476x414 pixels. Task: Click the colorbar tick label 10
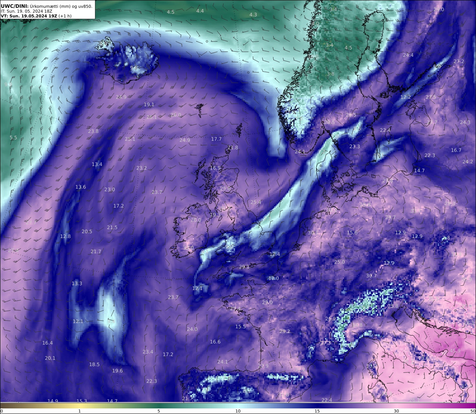[x=238, y=411]
